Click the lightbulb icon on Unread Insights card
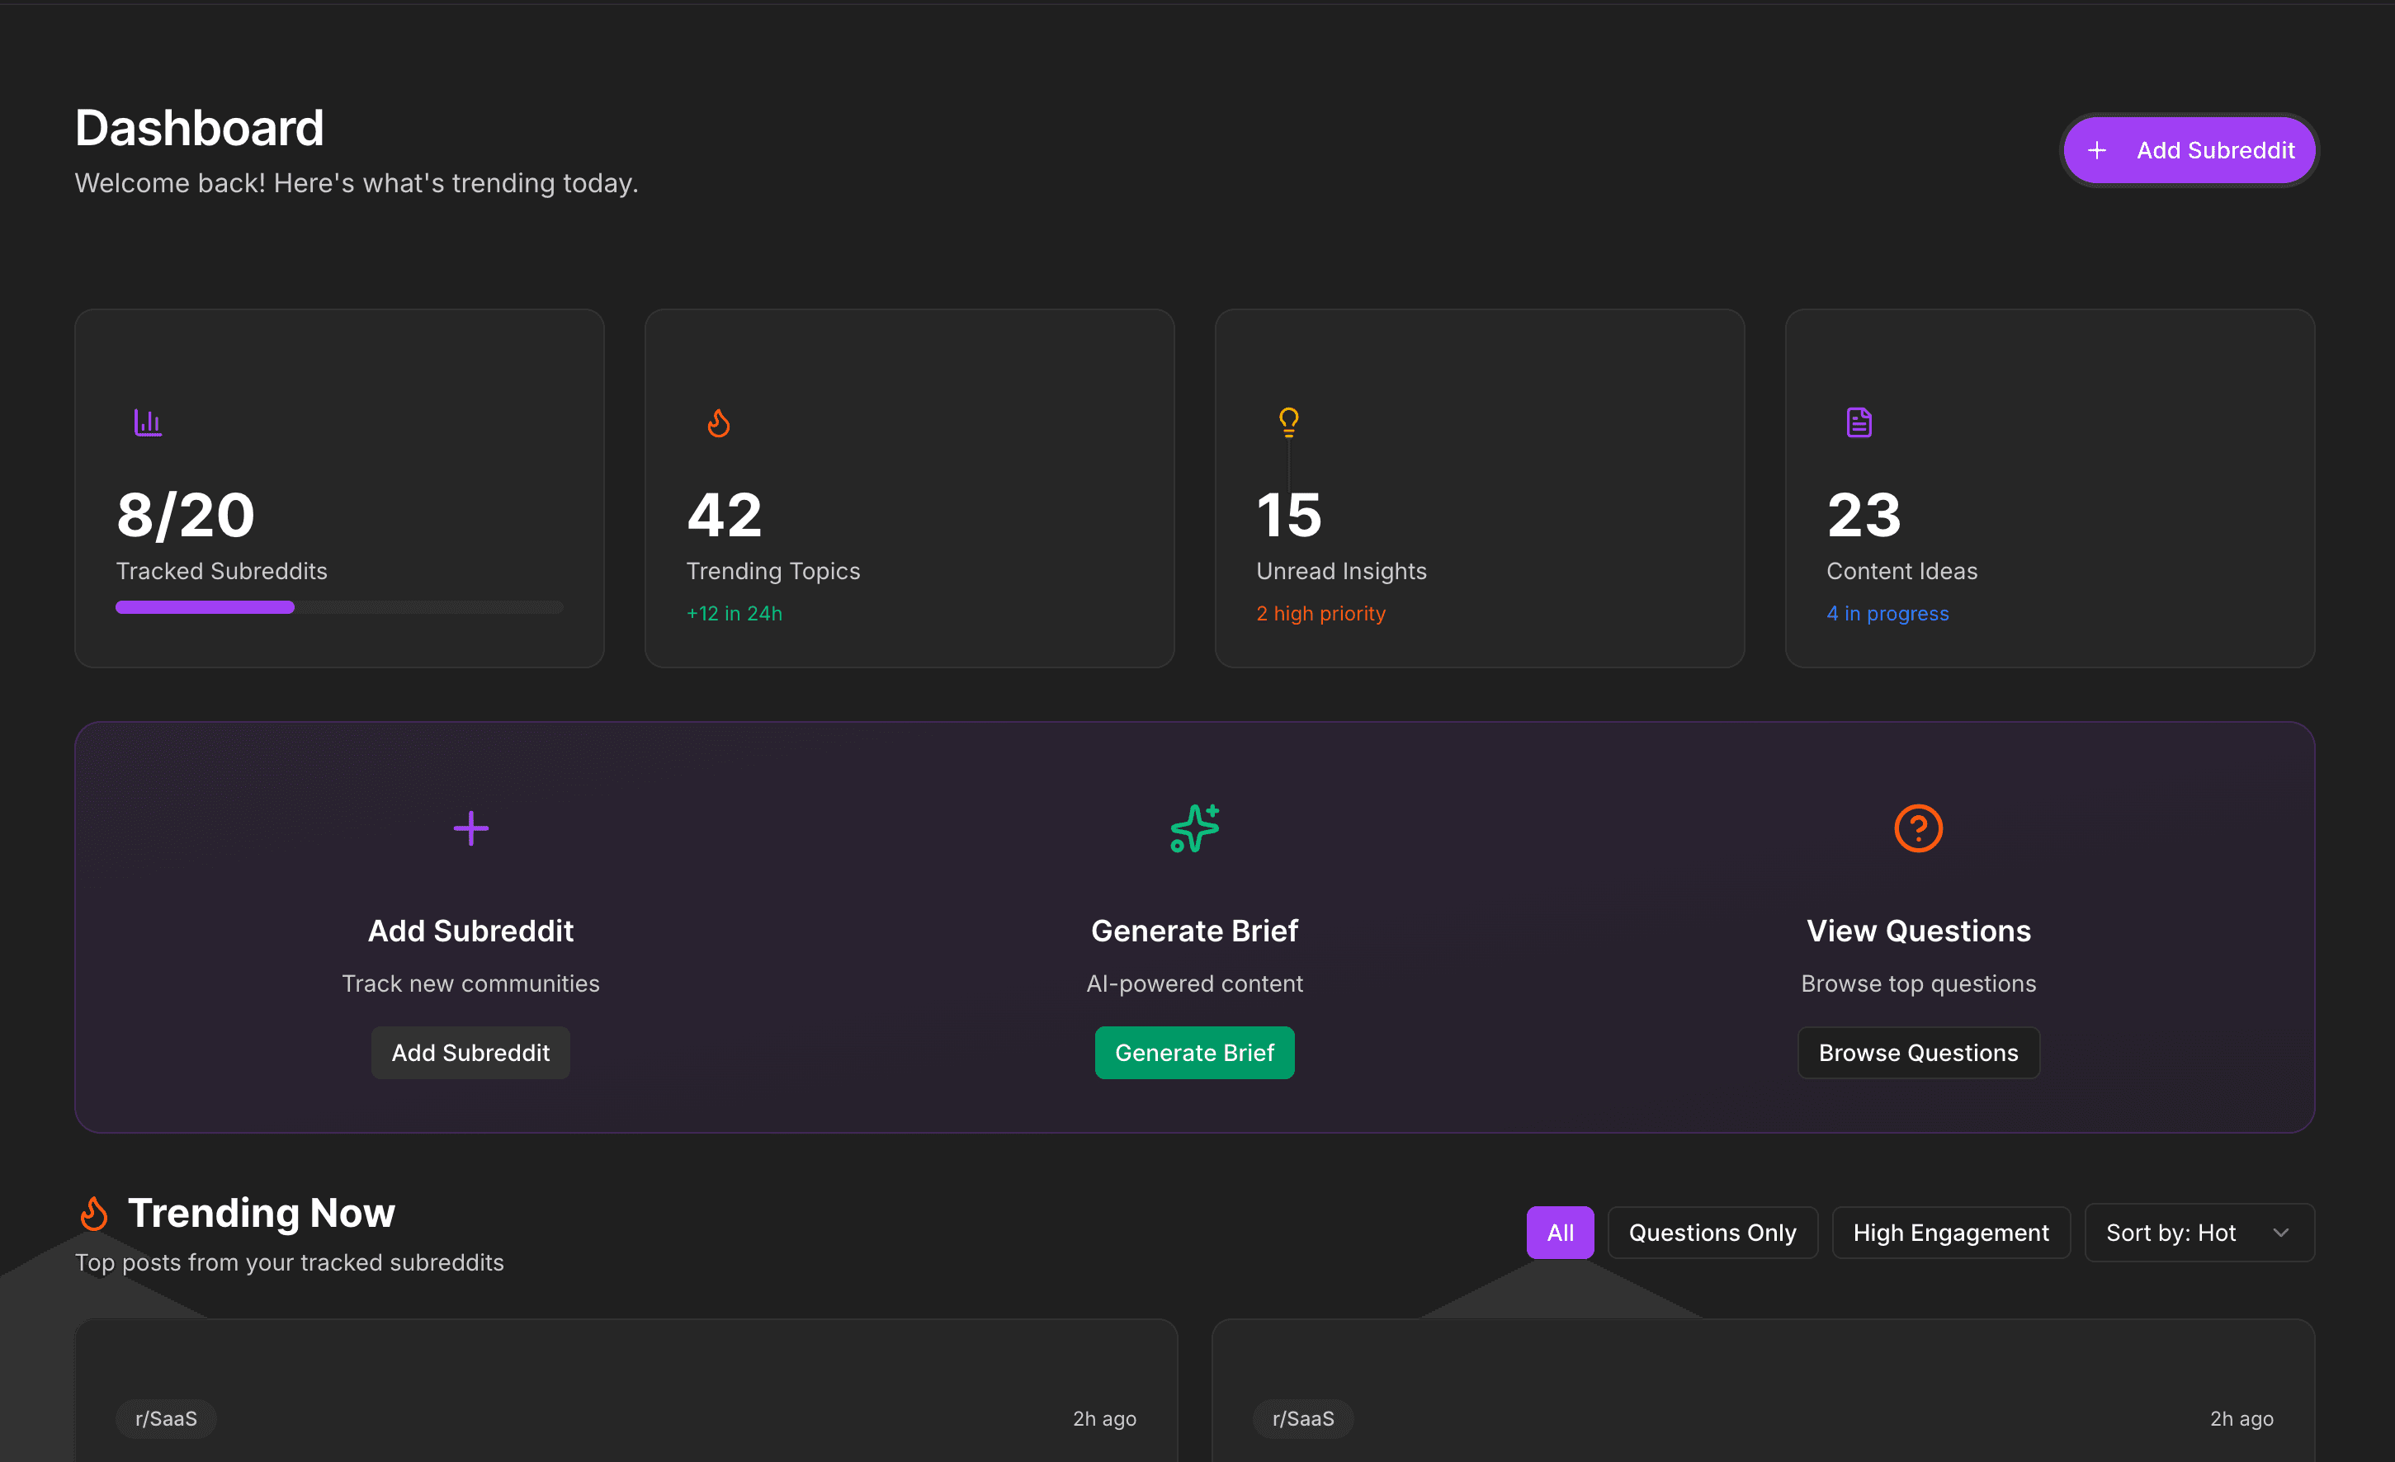 (x=1289, y=422)
